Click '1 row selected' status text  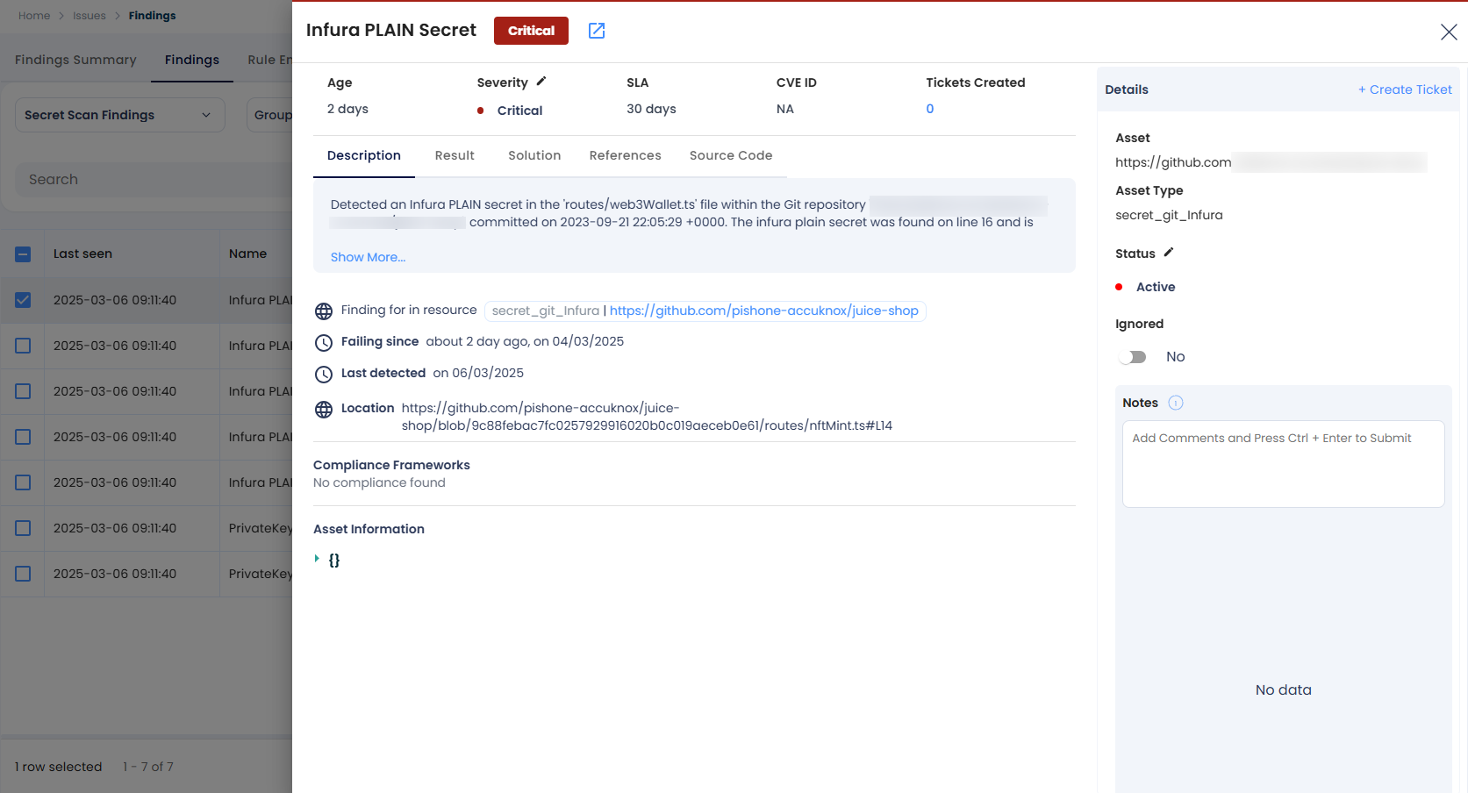coord(58,767)
